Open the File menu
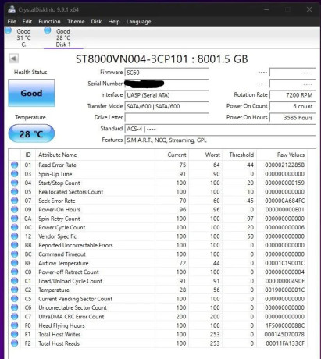Screen dimensions: 321x359 [x=12, y=22]
